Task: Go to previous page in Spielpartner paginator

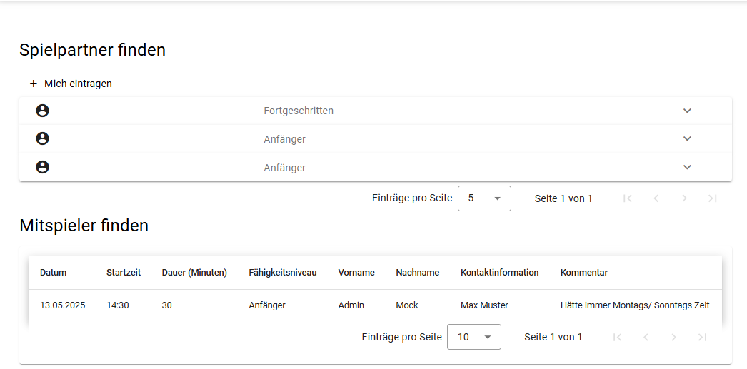Action: 656,198
